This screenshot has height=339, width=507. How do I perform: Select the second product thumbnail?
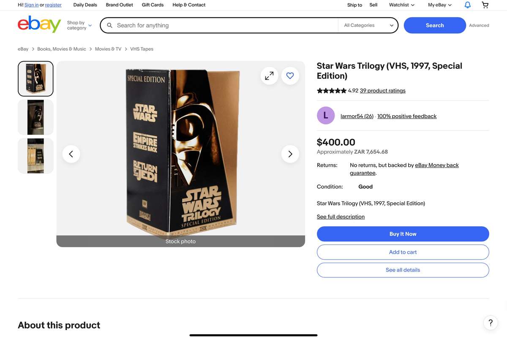tap(35, 117)
